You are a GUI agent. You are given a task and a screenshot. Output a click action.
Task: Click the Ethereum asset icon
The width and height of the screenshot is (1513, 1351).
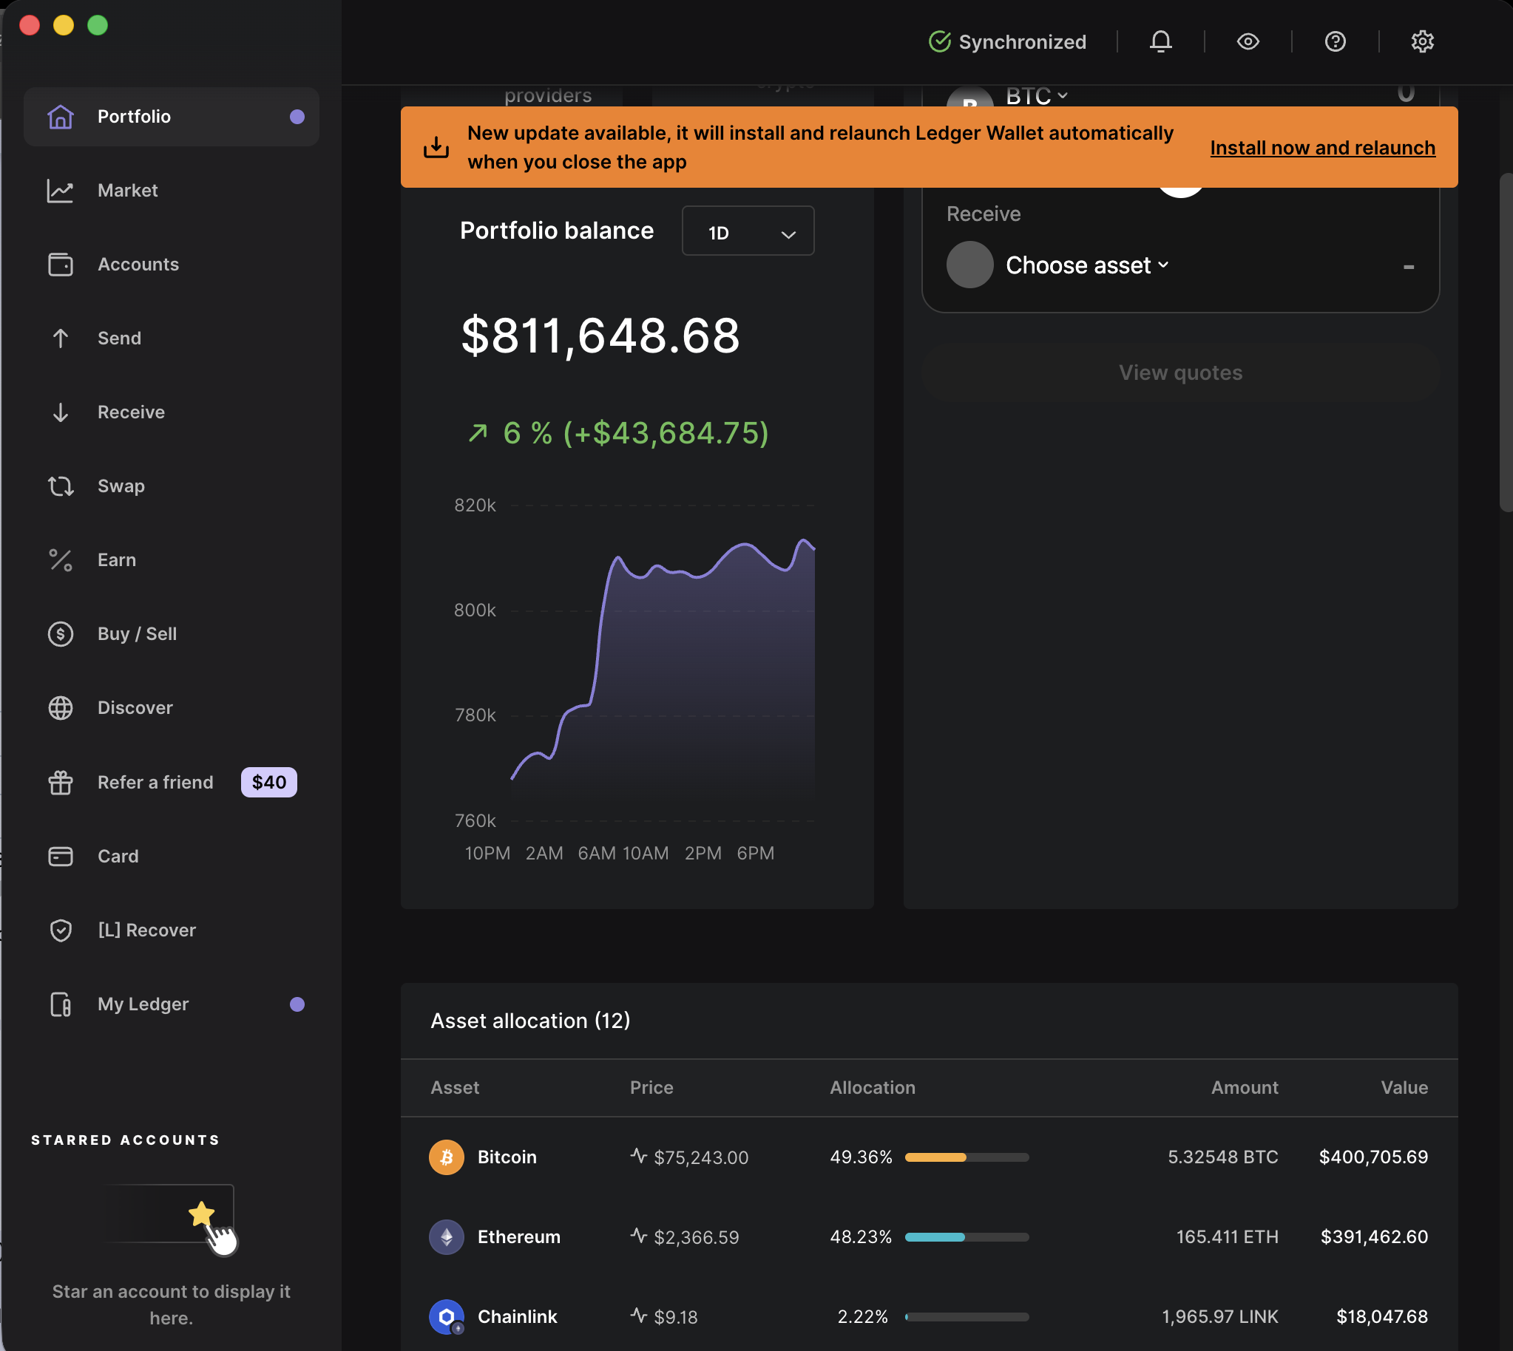(x=447, y=1236)
